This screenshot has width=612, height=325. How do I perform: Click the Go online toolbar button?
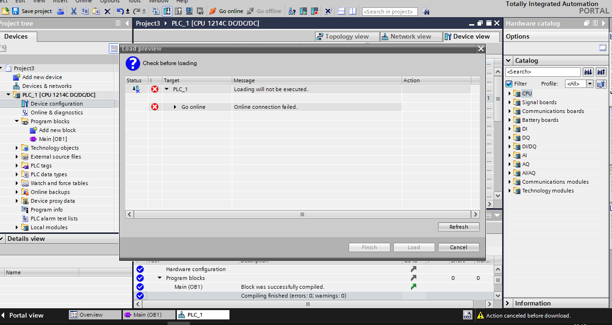click(x=226, y=11)
